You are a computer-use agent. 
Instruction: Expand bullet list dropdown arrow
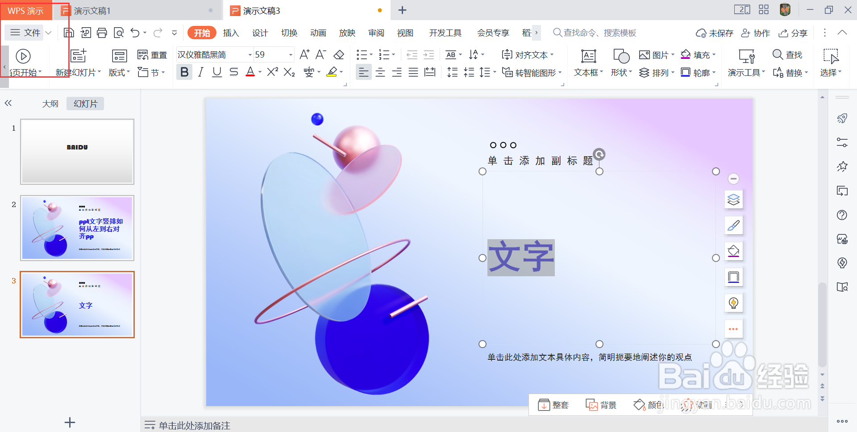(371, 55)
